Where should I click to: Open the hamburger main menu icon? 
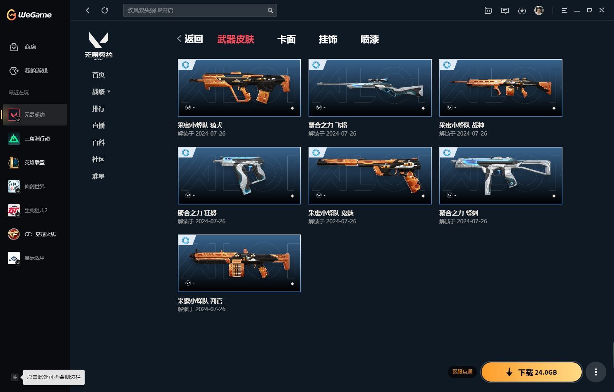564,10
